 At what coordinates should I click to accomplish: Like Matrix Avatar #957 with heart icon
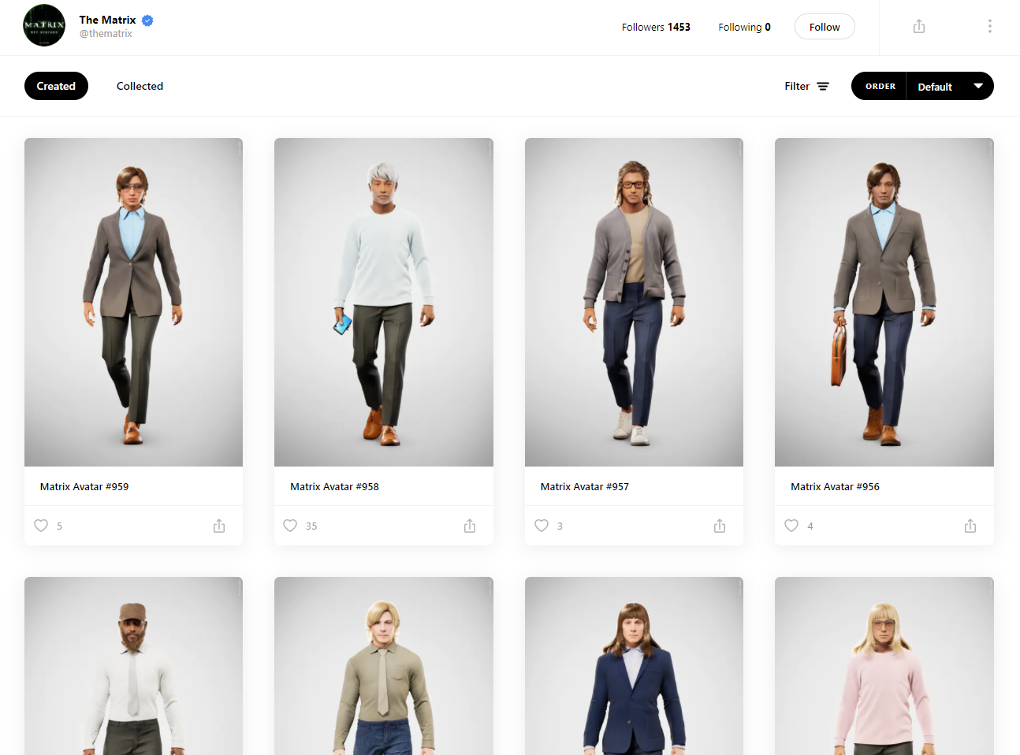542,526
